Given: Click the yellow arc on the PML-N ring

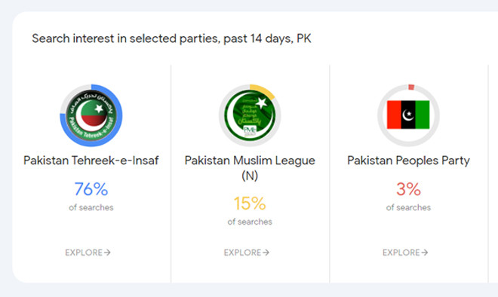Looking at the screenshot, I should point(264,90).
